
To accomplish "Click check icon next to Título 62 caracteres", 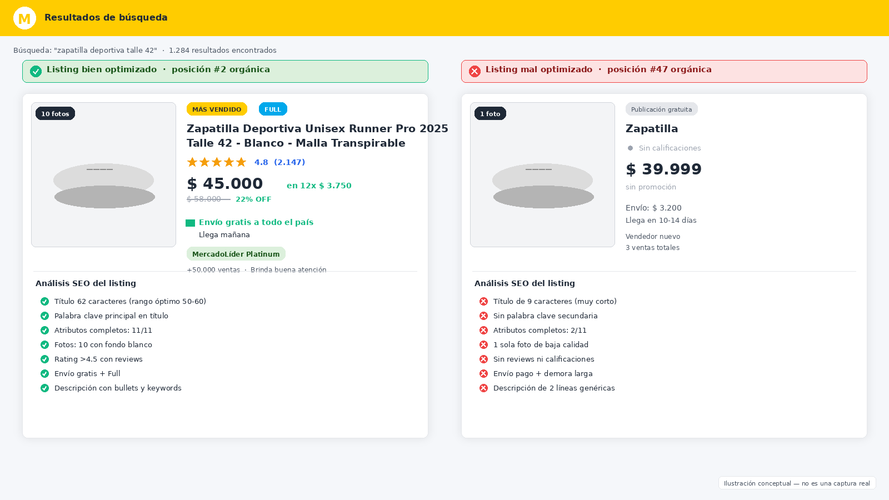I will pos(44,301).
